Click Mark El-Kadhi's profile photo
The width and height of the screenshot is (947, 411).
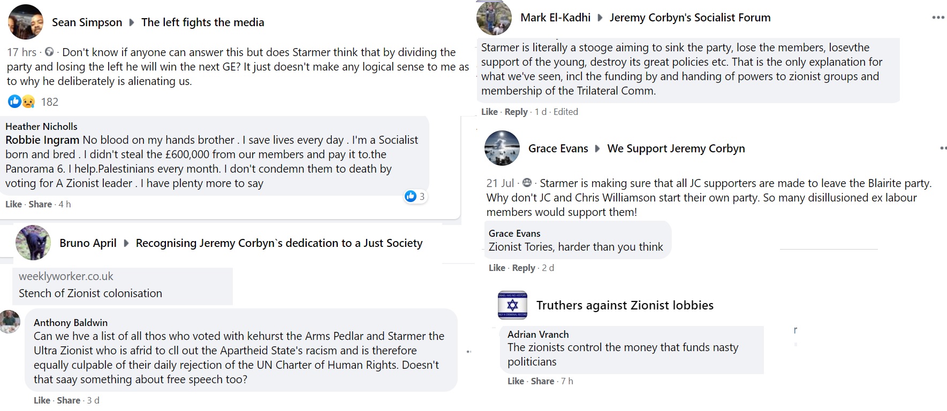(x=494, y=18)
